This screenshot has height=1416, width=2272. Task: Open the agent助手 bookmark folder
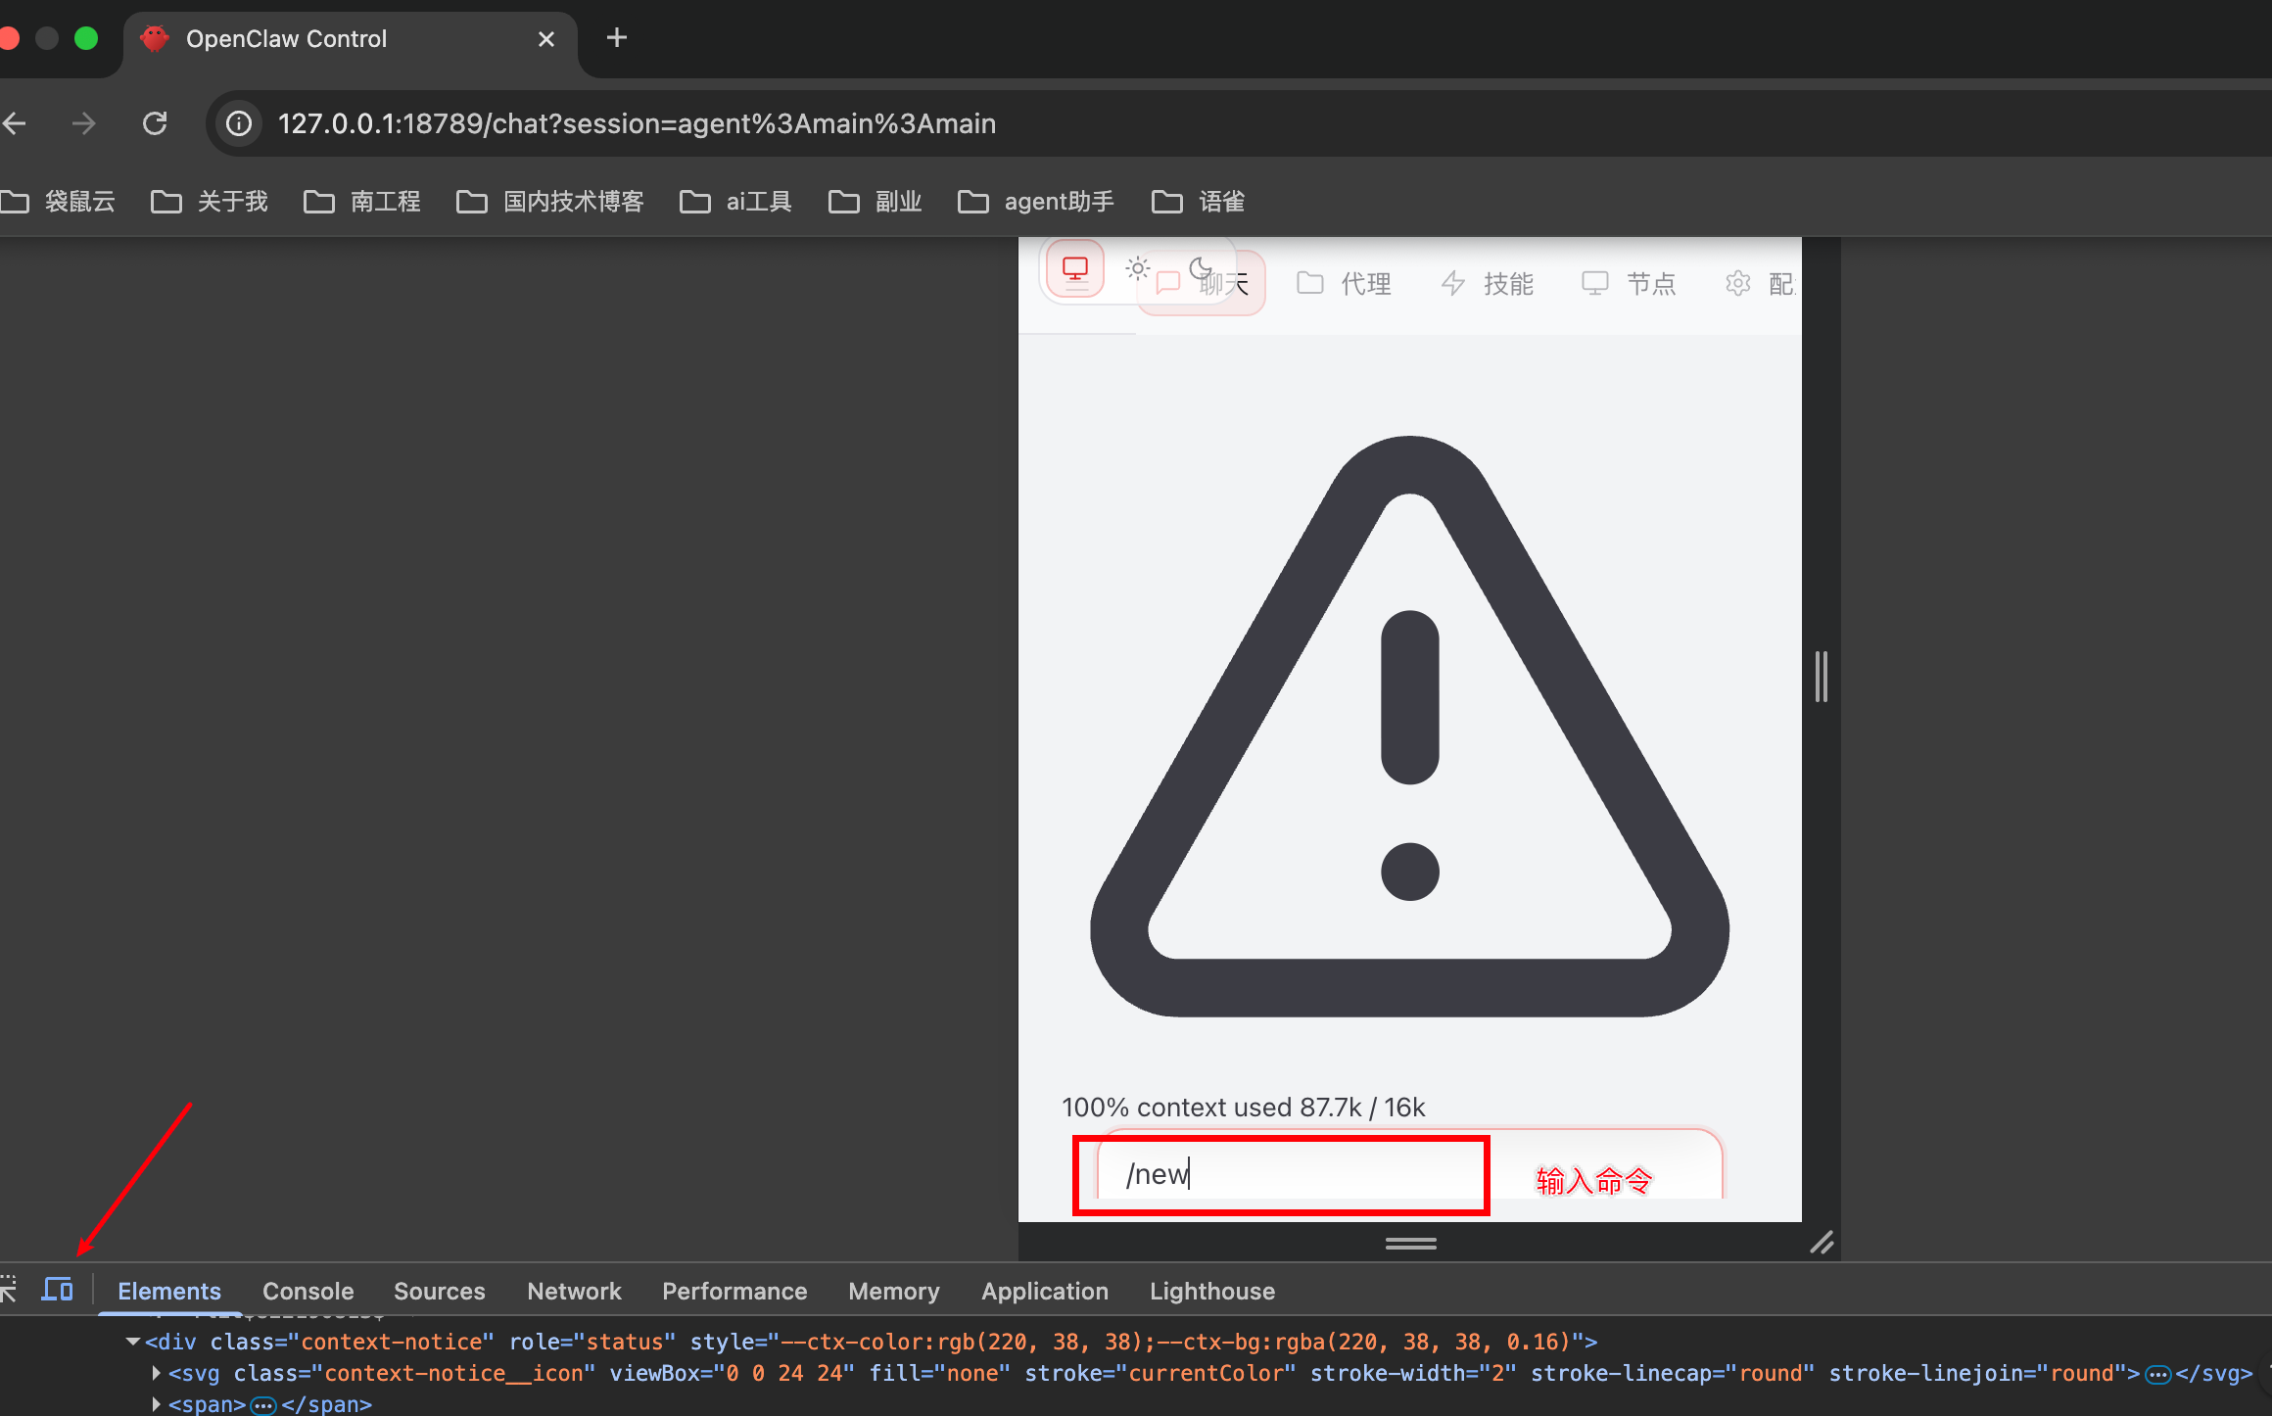pyautogui.click(x=1036, y=202)
